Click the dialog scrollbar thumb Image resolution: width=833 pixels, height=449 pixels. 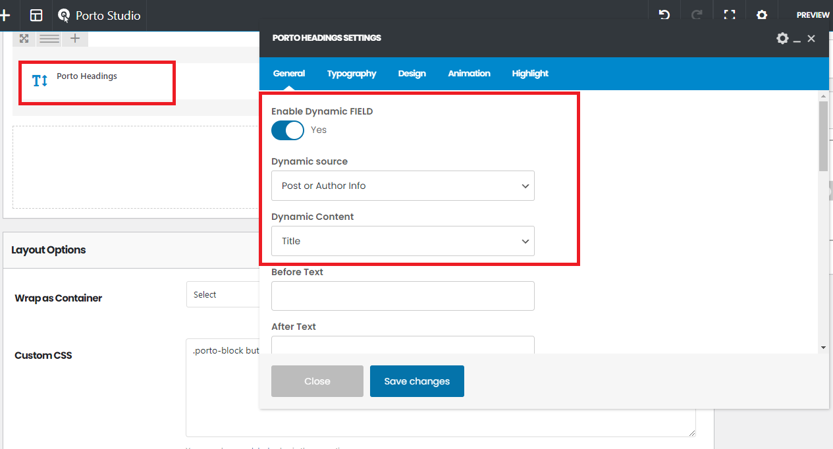coord(823,136)
